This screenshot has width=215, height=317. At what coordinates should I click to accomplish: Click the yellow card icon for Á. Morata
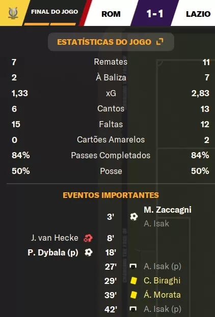click(133, 295)
